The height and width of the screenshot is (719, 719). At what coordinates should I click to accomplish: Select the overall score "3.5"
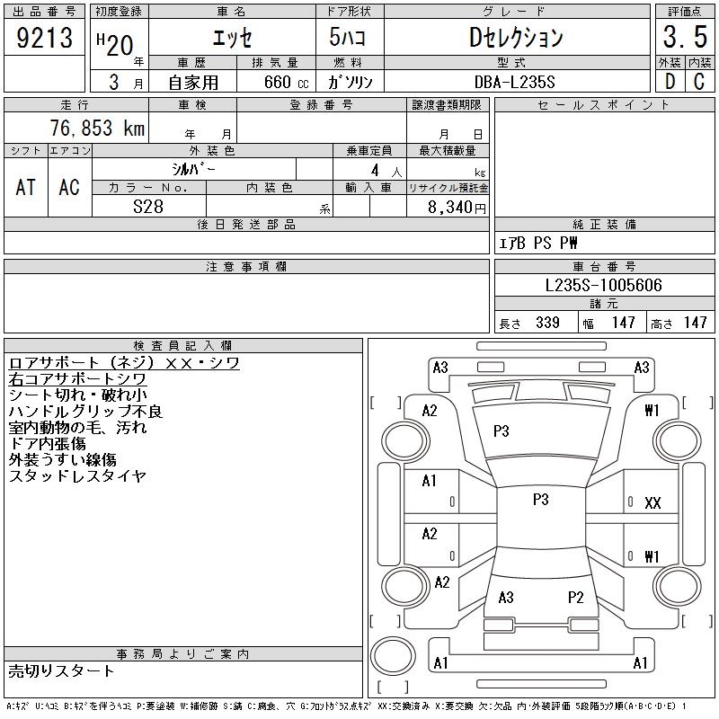click(x=685, y=37)
